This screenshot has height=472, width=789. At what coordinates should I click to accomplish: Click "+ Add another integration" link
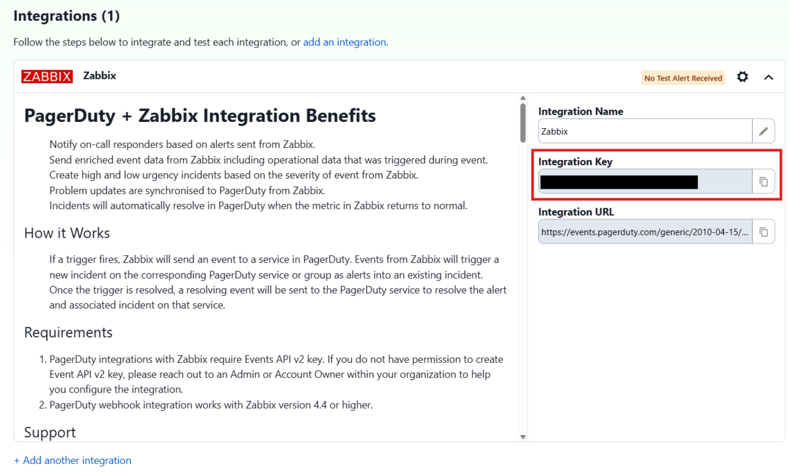coord(73,460)
